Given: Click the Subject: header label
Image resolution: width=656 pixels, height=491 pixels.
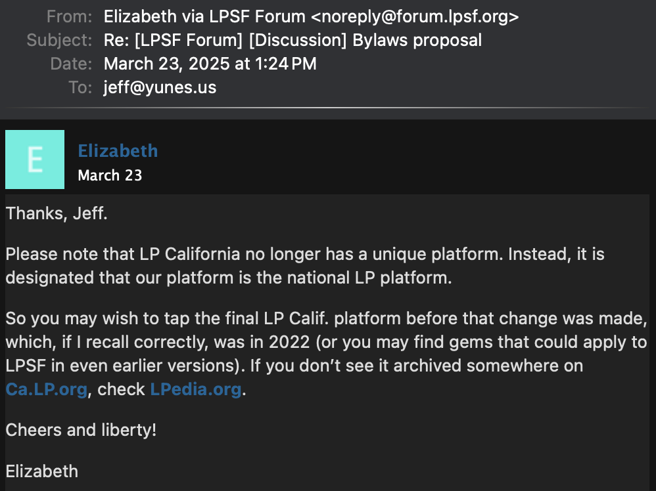Looking at the screenshot, I should click(59, 40).
